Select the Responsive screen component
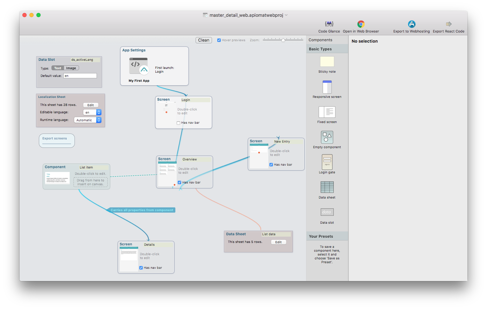This screenshot has height=309, width=487. pos(327,87)
